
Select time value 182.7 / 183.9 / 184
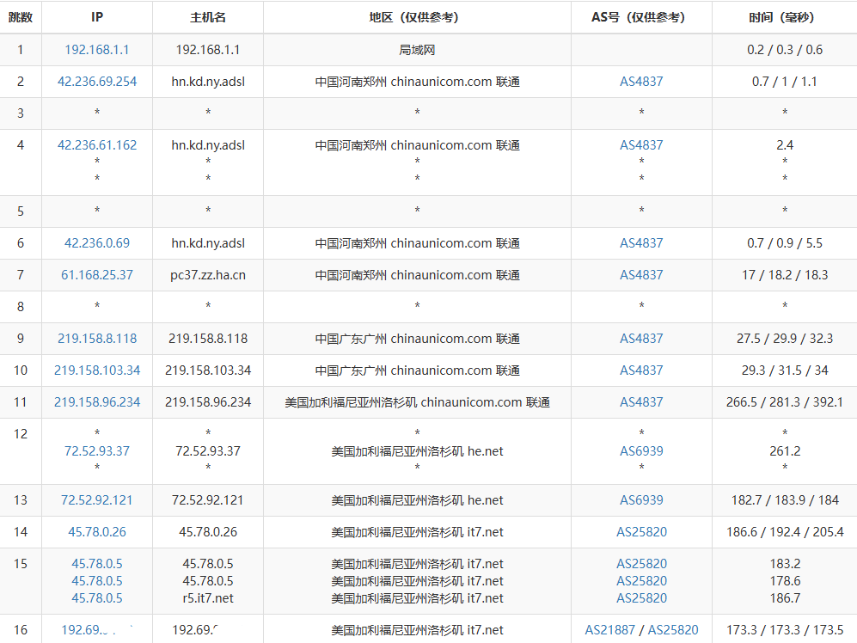[x=784, y=499]
